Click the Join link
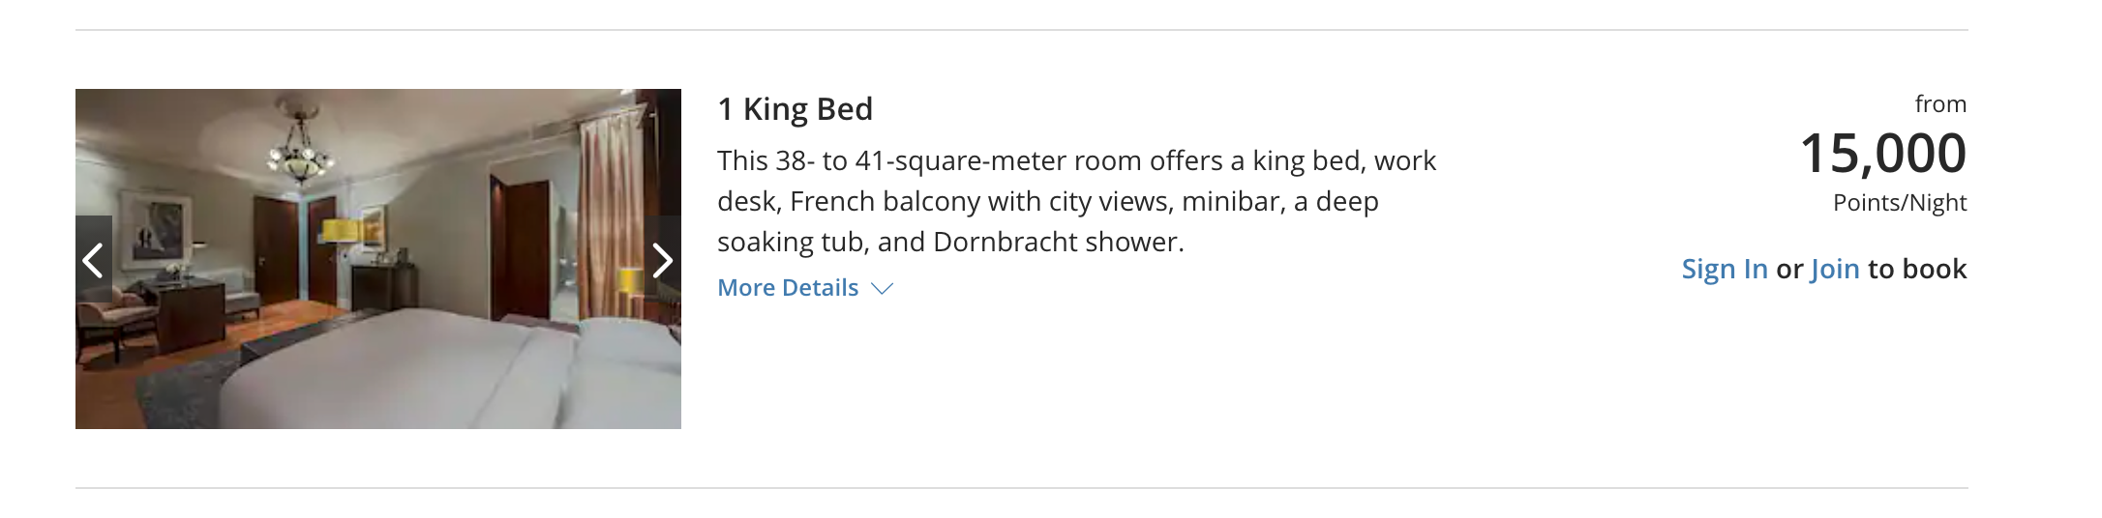2102x518 pixels. tap(1835, 269)
